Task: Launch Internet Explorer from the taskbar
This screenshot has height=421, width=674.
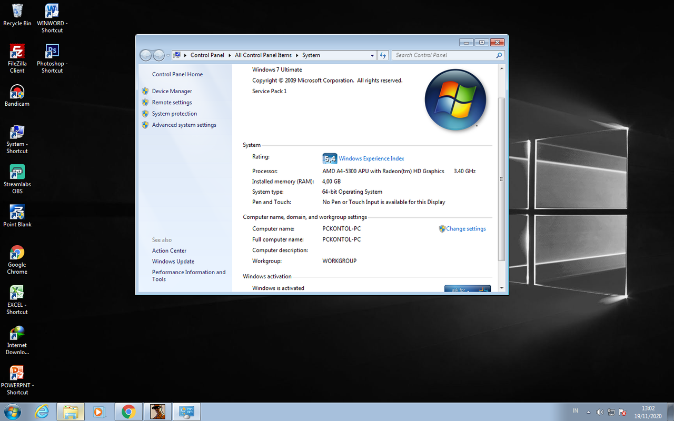Action: (x=42, y=412)
